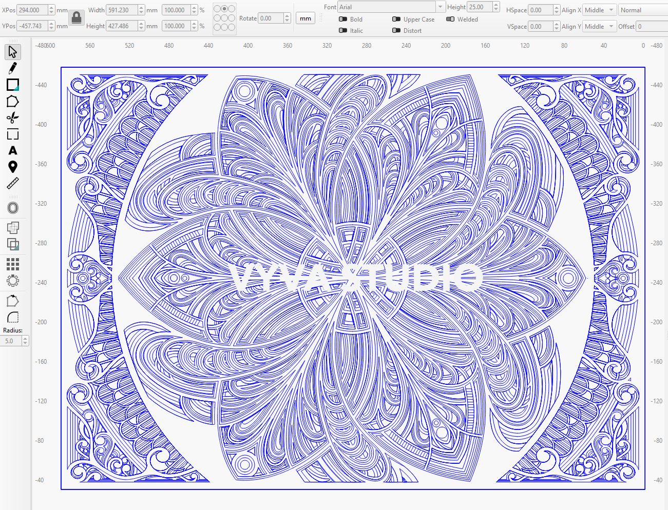Increase the Rotate value with up arrow
Screen dimensions: 668x510
click(287, 15)
